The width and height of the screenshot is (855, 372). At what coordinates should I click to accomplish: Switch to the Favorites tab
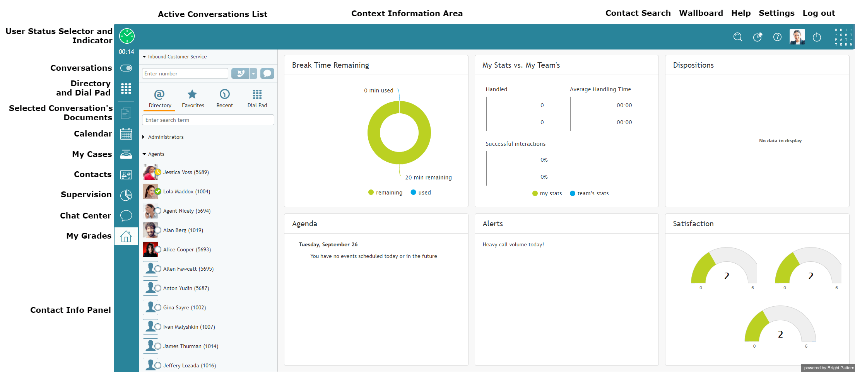(193, 99)
